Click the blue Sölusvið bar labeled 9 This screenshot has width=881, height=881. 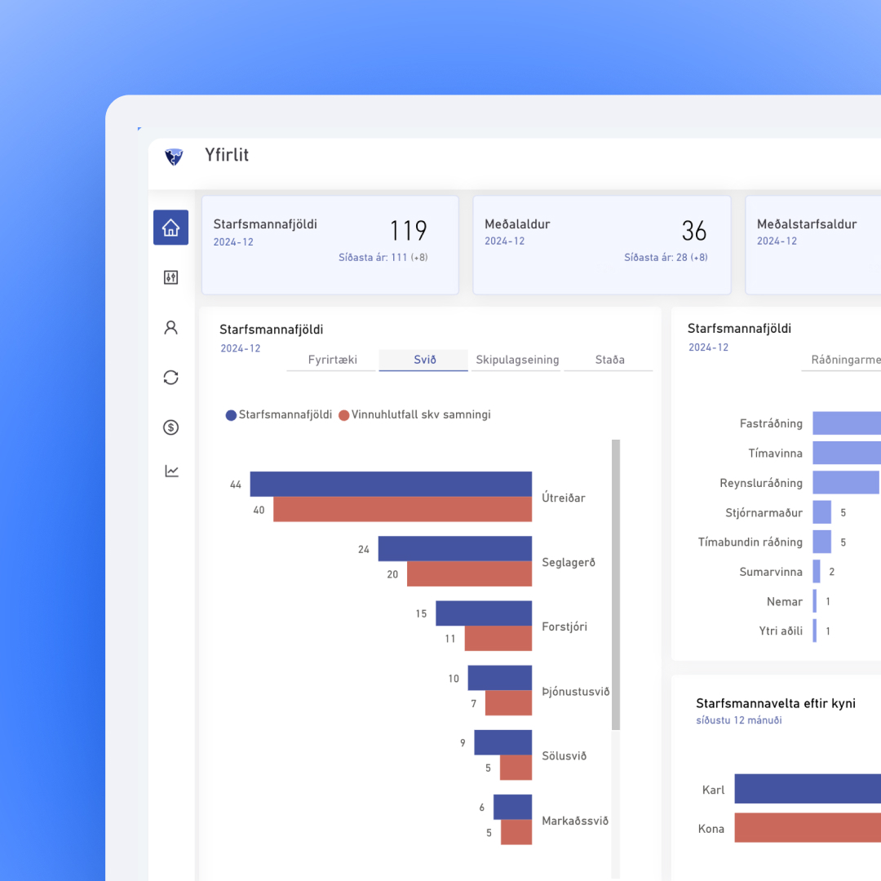point(502,742)
